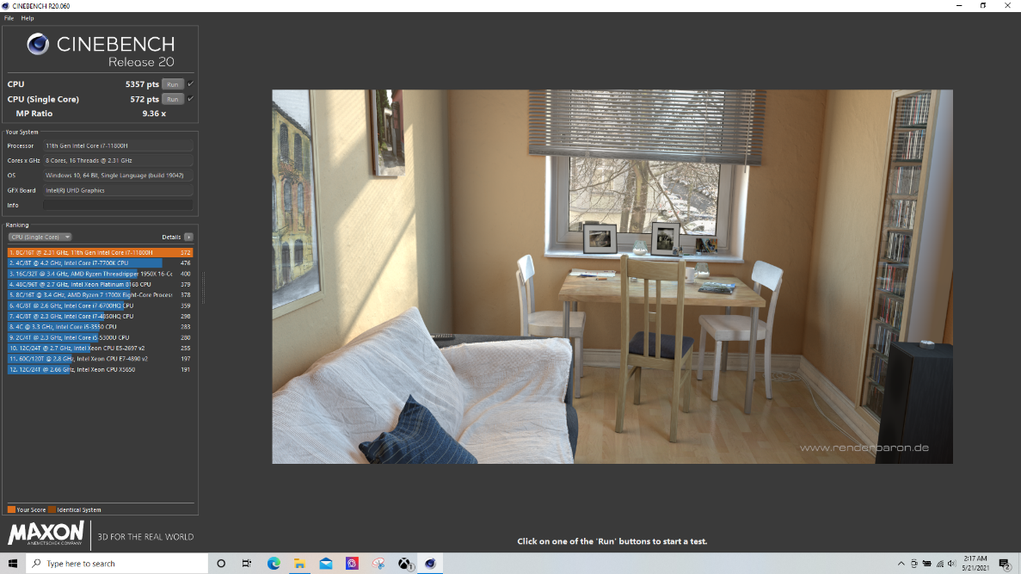Click the Cinebench title bar app icon
This screenshot has height=574, width=1021.
click(x=5, y=6)
